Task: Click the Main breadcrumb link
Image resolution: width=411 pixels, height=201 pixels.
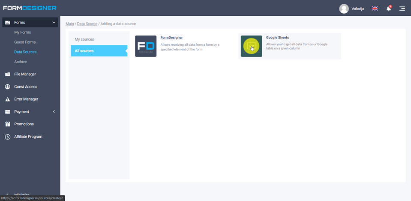Action: click(70, 24)
